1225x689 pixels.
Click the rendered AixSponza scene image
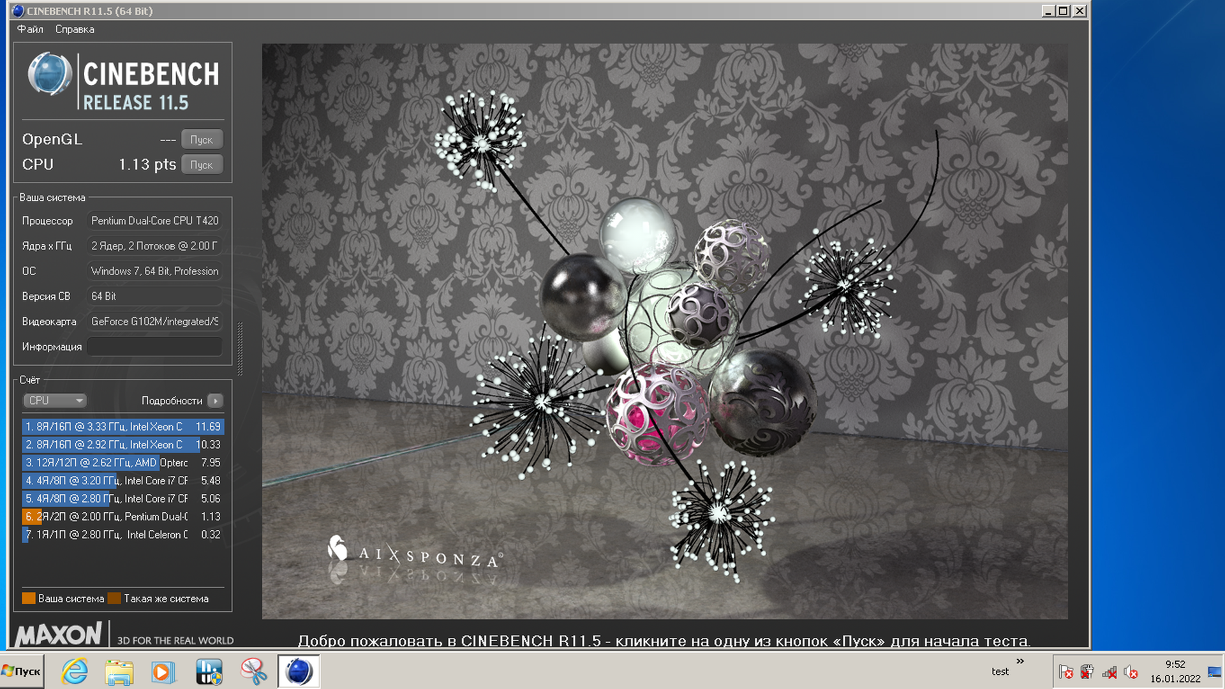(x=665, y=331)
